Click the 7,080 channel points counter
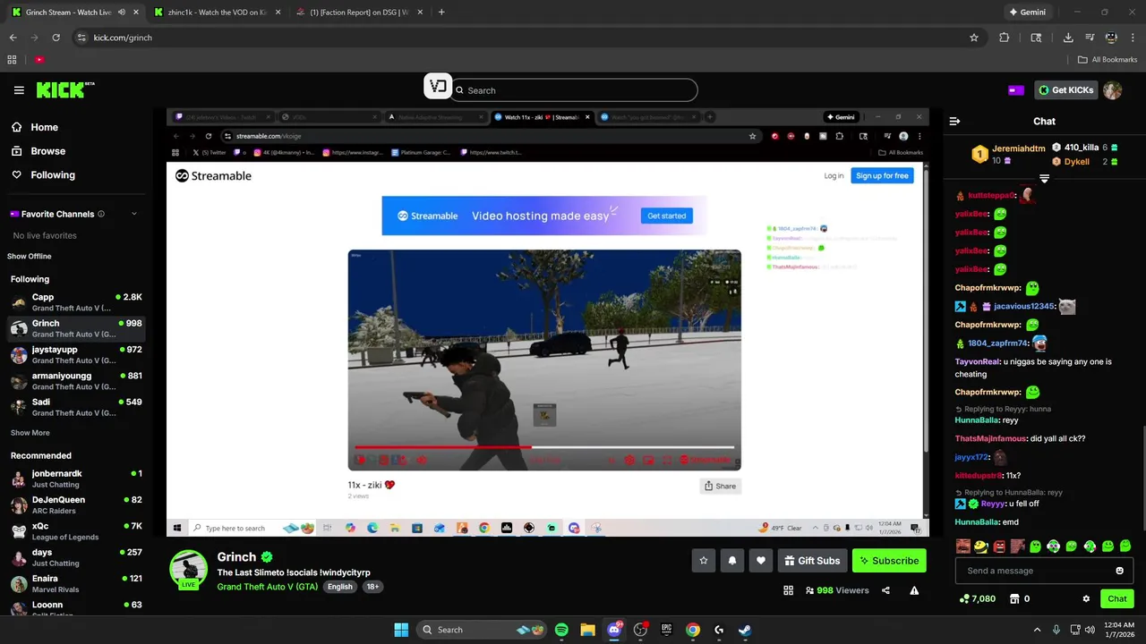 (977, 599)
